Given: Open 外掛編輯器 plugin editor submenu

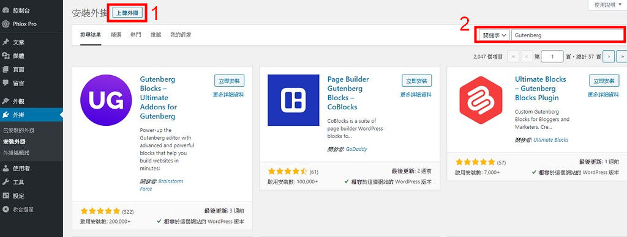Looking at the screenshot, I should pos(16,153).
